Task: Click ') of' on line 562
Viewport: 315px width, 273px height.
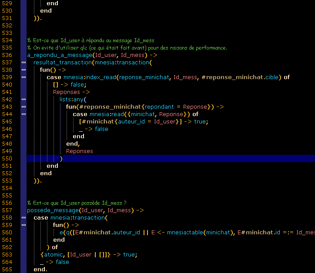Action: pyautogui.click(x=52, y=247)
